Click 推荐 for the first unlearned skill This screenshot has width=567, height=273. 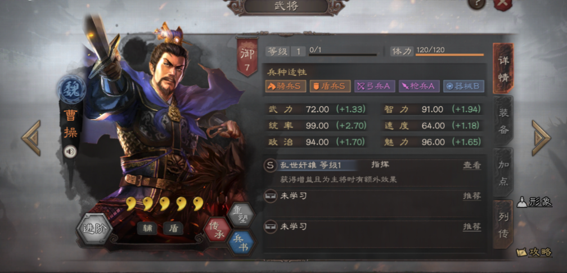point(472,196)
